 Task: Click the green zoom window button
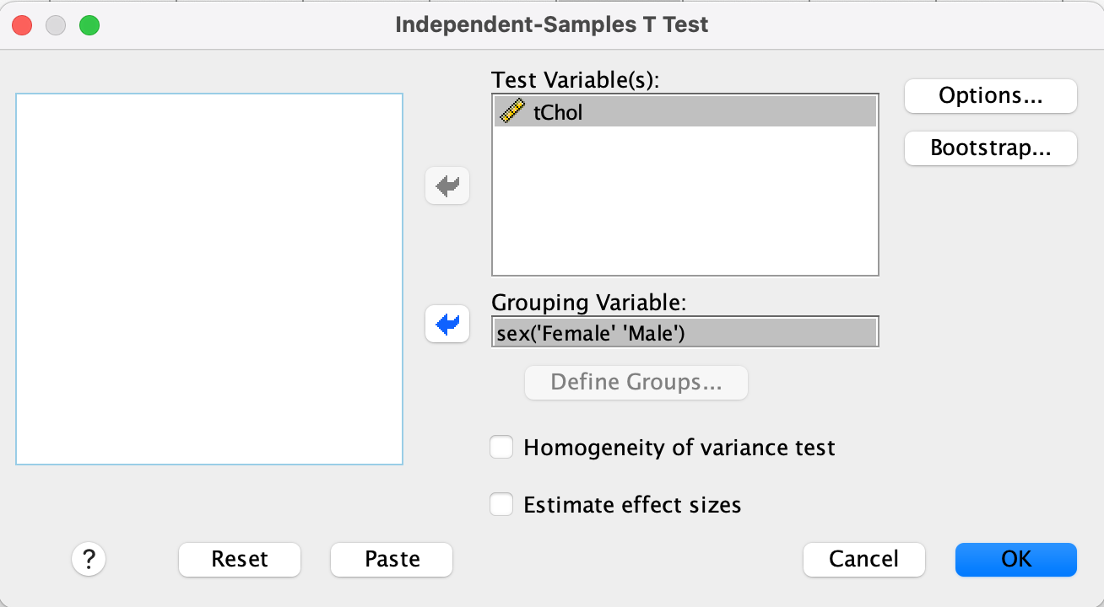(89, 25)
